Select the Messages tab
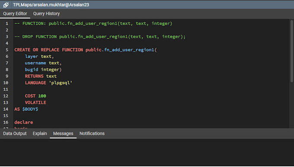Image resolution: width=294 pixels, height=167 pixels. click(63, 134)
